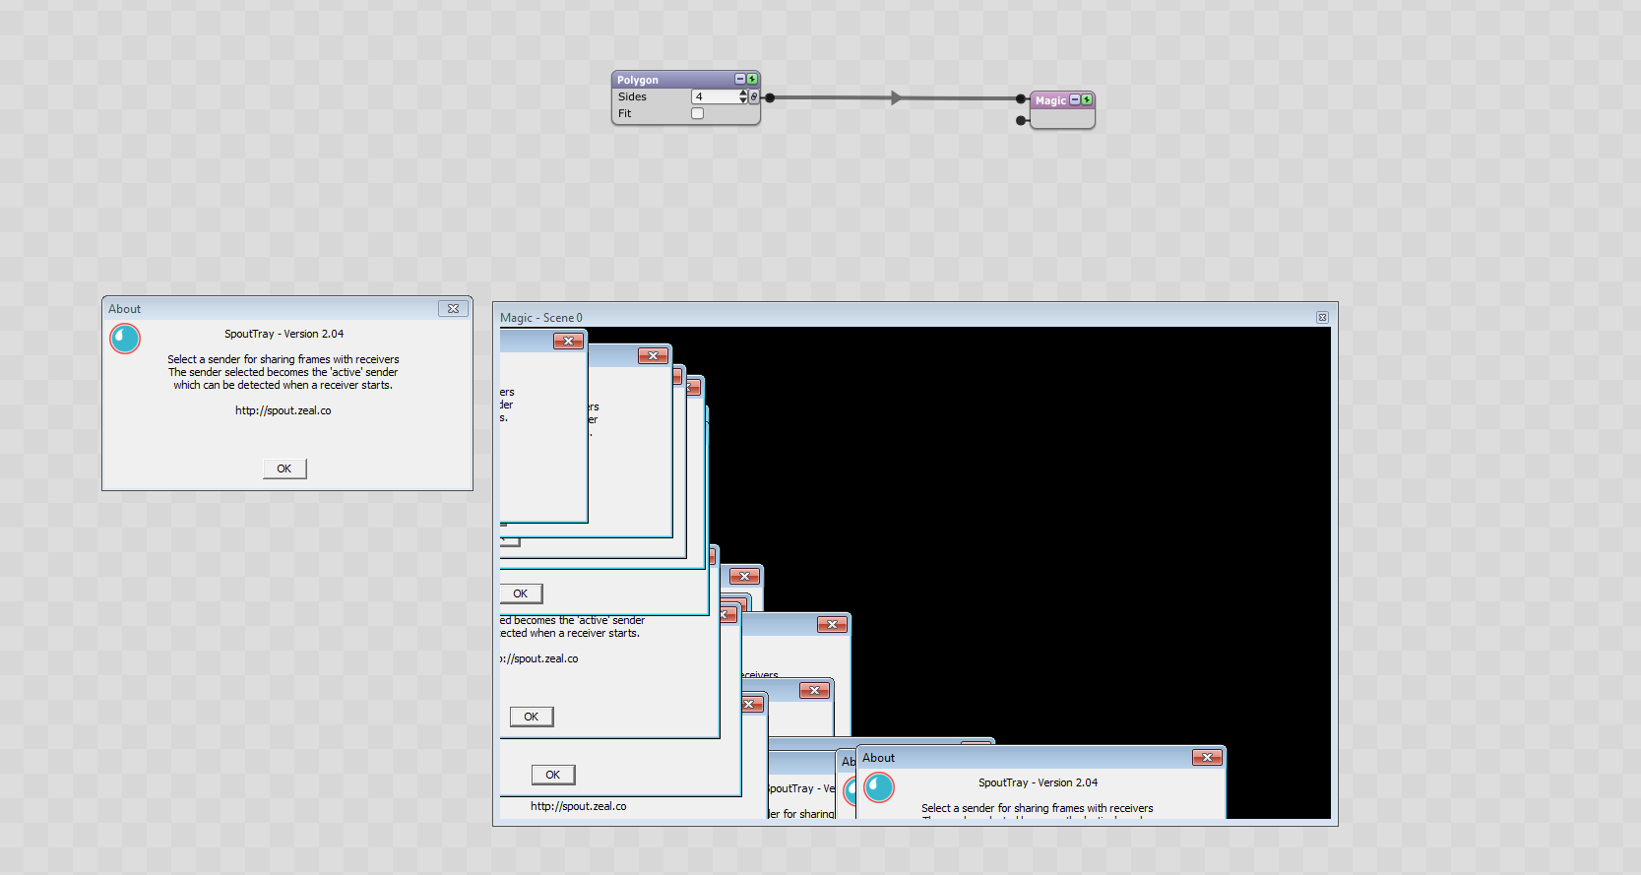Toggle the Magic node's green bolt icon
The height and width of the screenshot is (875, 1641).
1087,99
